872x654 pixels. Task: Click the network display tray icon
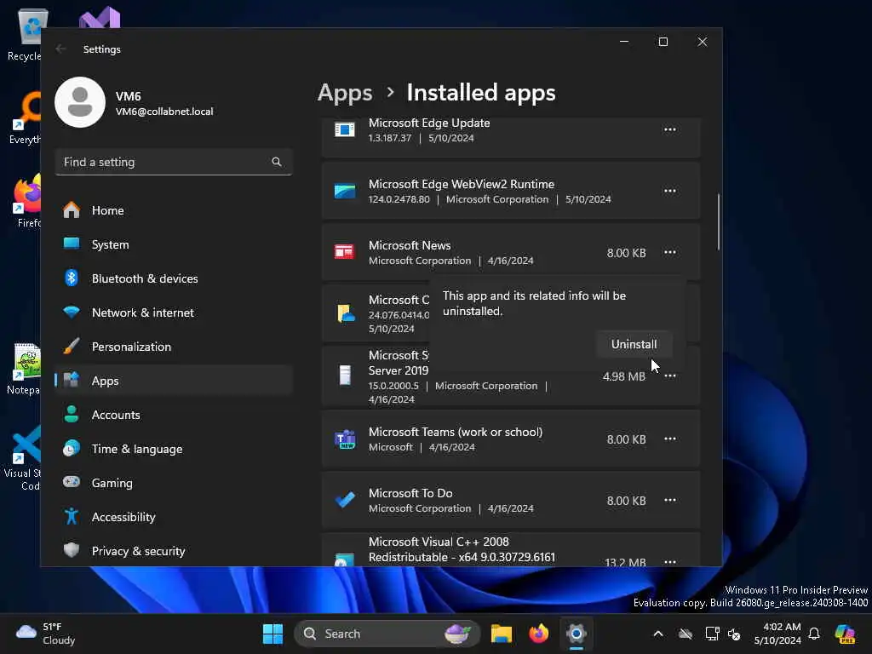tap(712, 634)
